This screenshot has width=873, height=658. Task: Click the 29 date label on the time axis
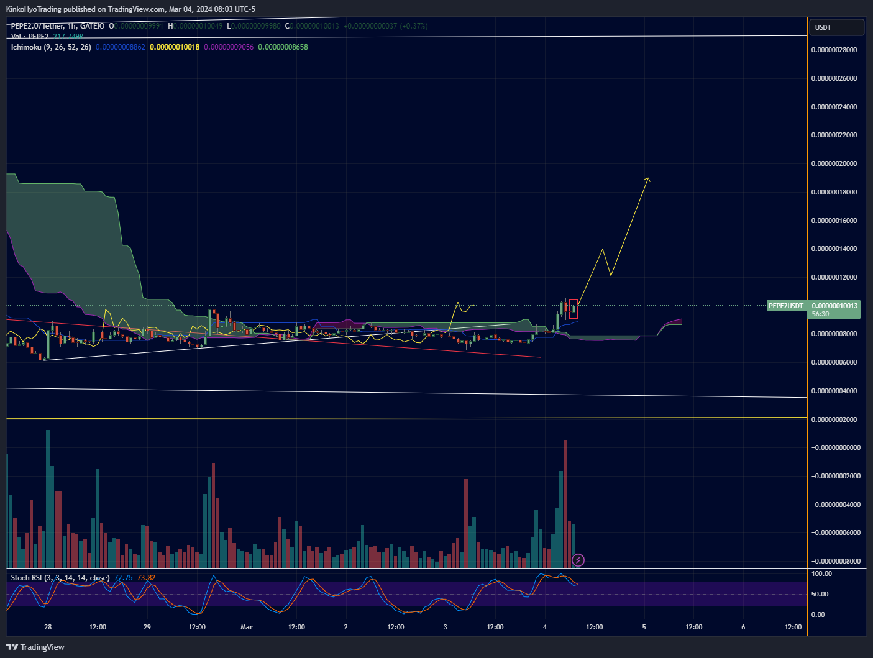(147, 627)
